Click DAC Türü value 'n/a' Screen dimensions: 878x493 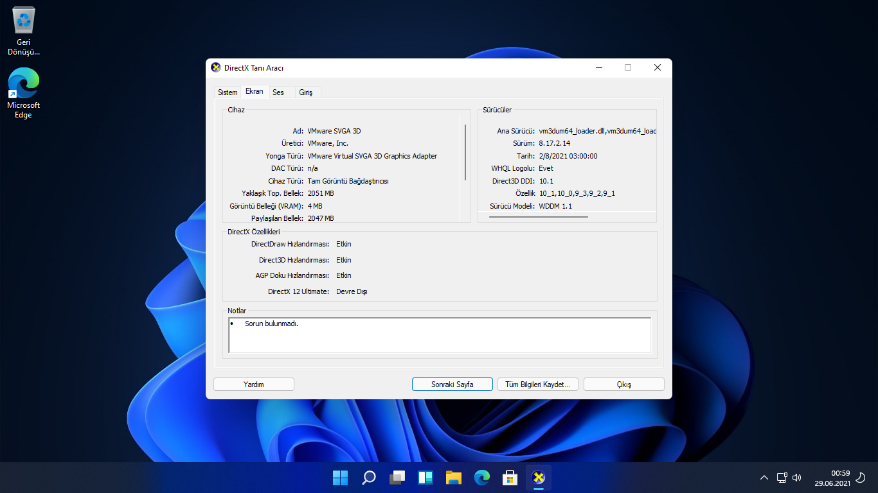click(x=313, y=168)
